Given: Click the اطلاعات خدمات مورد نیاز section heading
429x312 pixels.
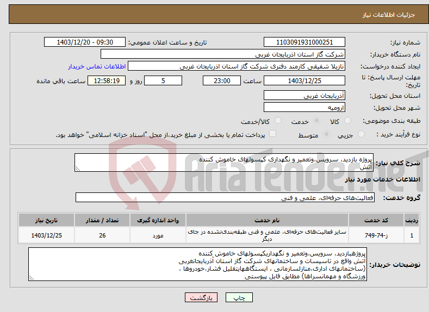Looking at the screenshot, I should tap(382, 180).
